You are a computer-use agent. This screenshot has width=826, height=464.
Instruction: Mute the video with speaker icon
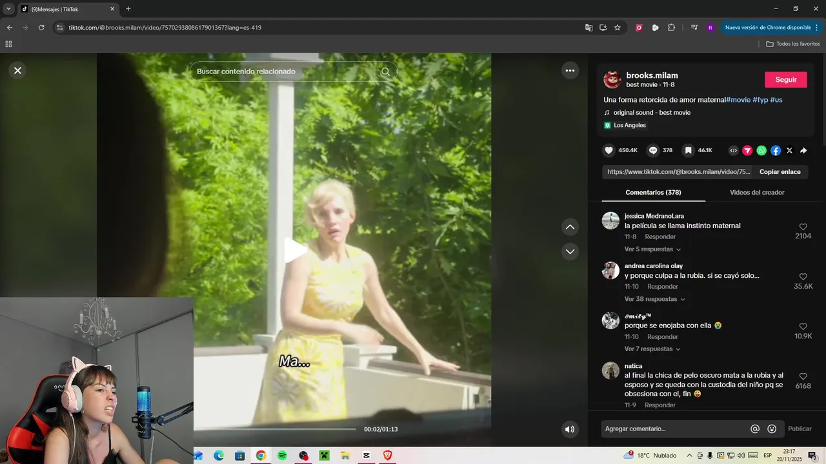[570, 429]
